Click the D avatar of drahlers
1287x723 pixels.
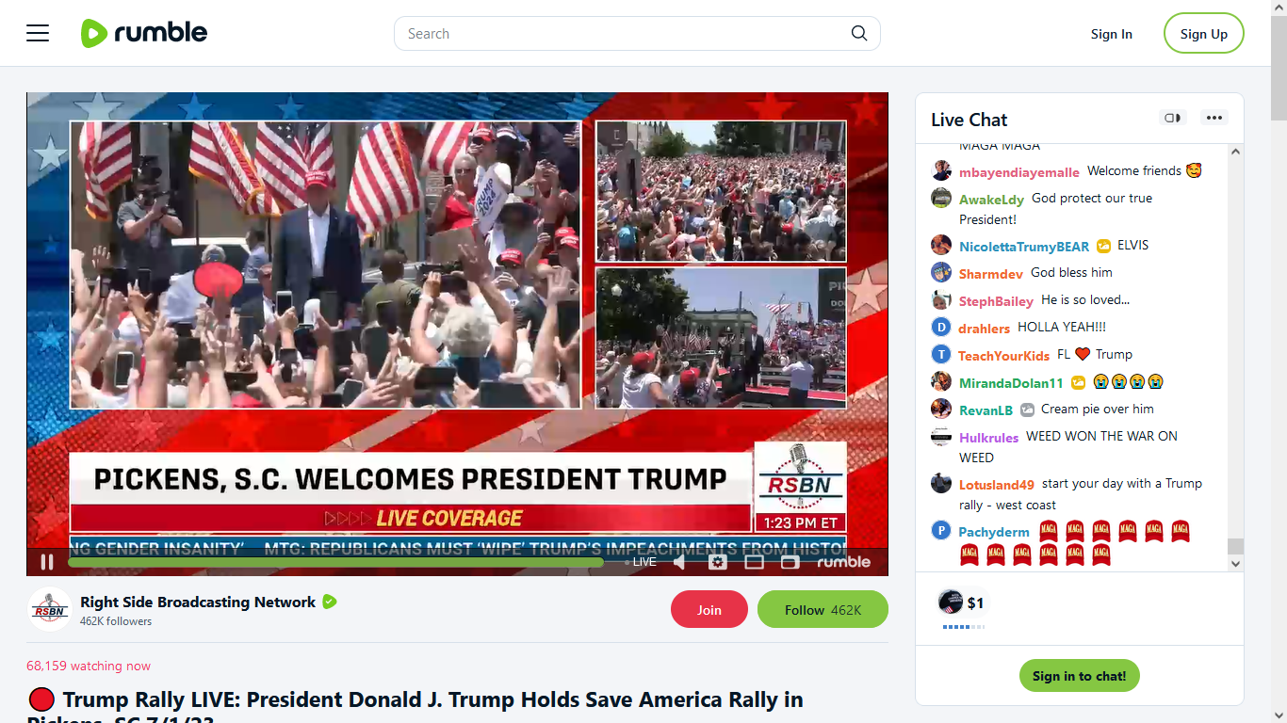pyautogui.click(x=941, y=327)
